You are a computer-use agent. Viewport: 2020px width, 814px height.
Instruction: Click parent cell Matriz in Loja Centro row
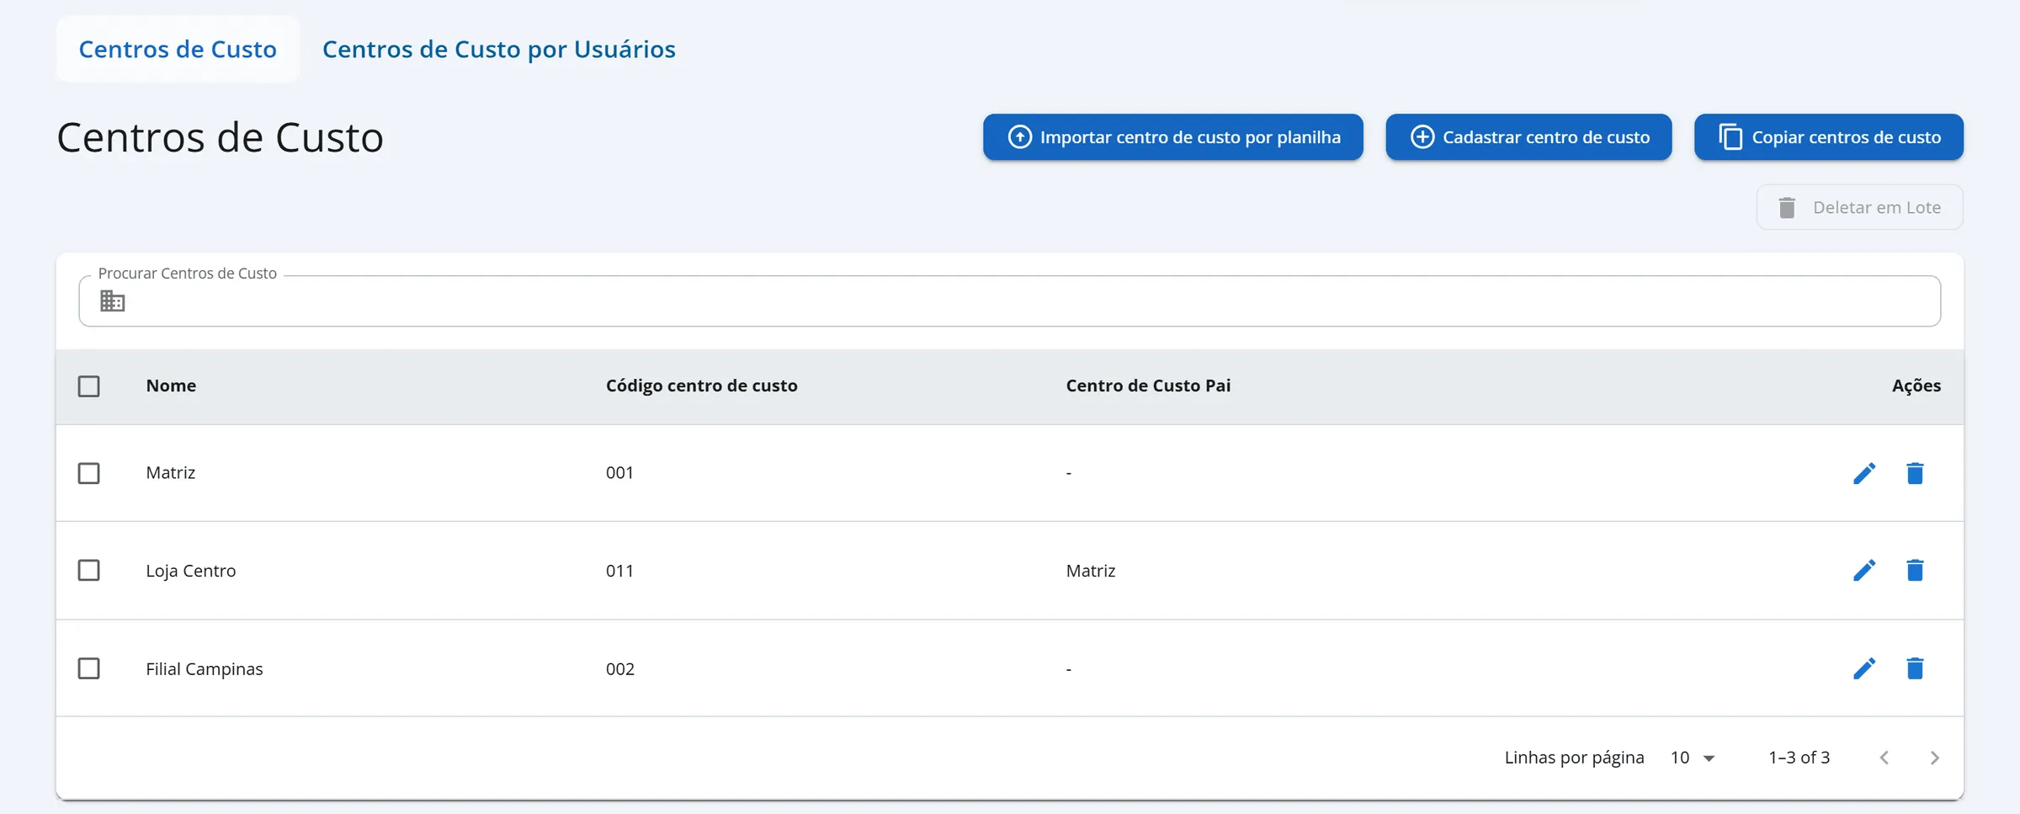coord(1091,571)
